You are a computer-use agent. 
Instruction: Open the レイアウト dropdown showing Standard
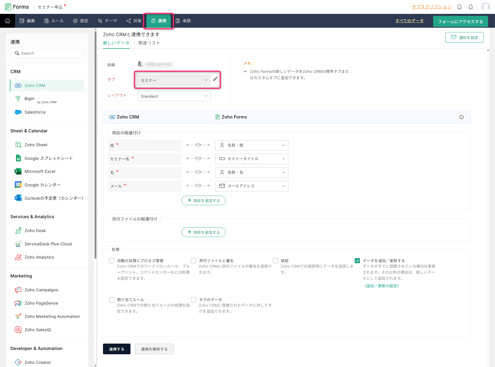click(x=174, y=96)
